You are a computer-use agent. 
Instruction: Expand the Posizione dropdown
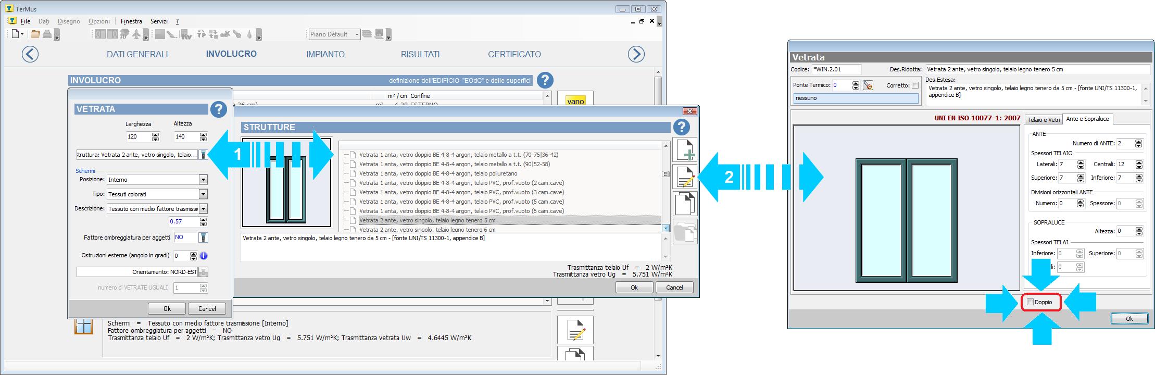[x=203, y=180]
